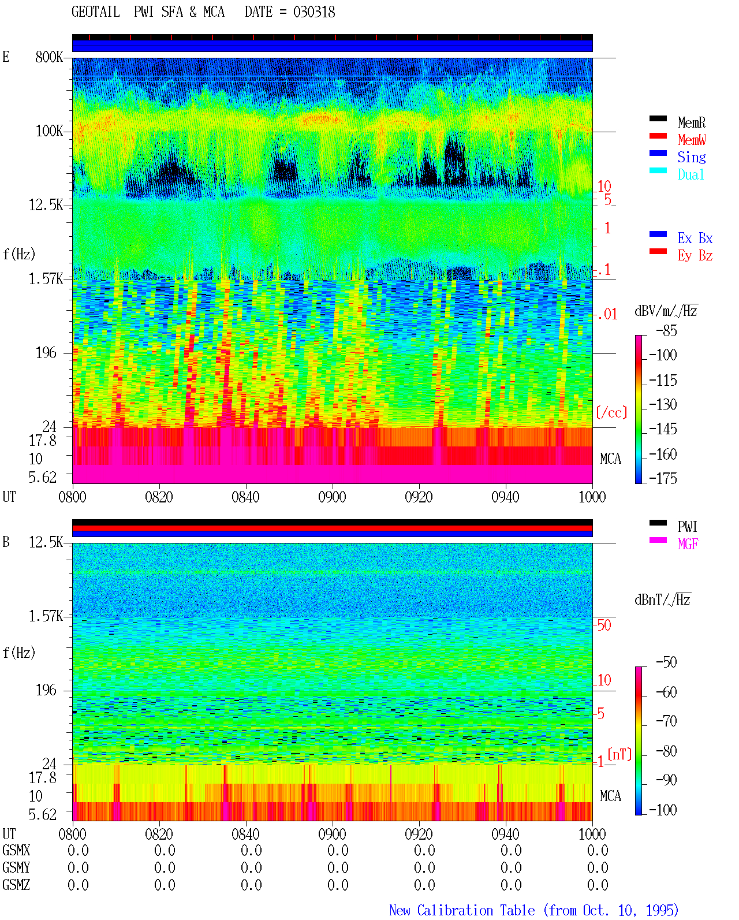Click the blue Ex Bx legend swatch
The width and height of the screenshot is (739, 920).
coord(658,234)
